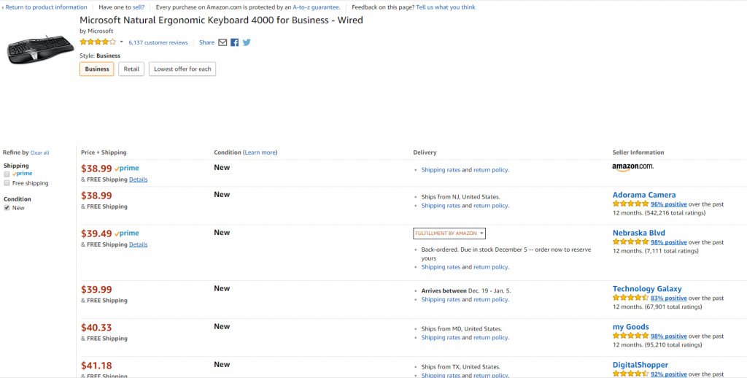Click the four-star product rating stars
The height and width of the screenshot is (378, 747).
point(98,42)
